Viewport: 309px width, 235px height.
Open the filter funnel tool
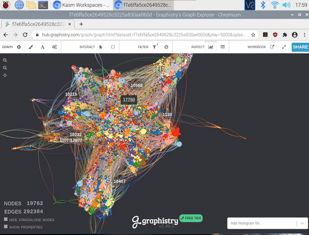click(155, 47)
